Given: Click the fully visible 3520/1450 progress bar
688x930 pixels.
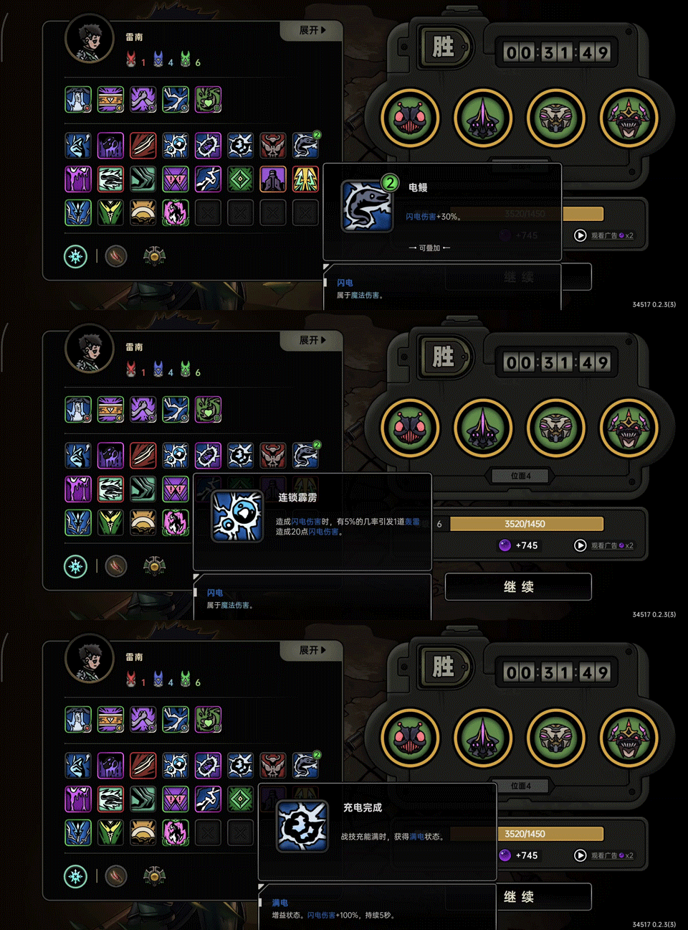Looking at the screenshot, I should click(527, 524).
